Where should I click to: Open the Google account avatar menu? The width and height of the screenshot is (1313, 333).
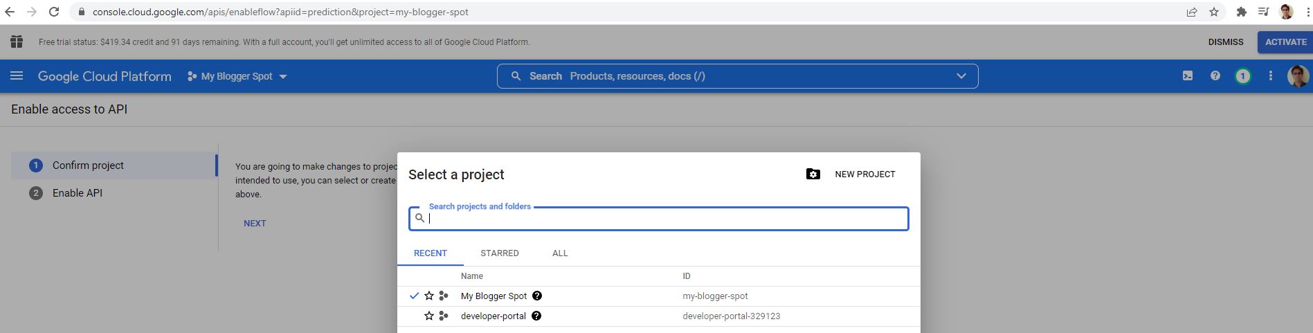pos(1297,76)
